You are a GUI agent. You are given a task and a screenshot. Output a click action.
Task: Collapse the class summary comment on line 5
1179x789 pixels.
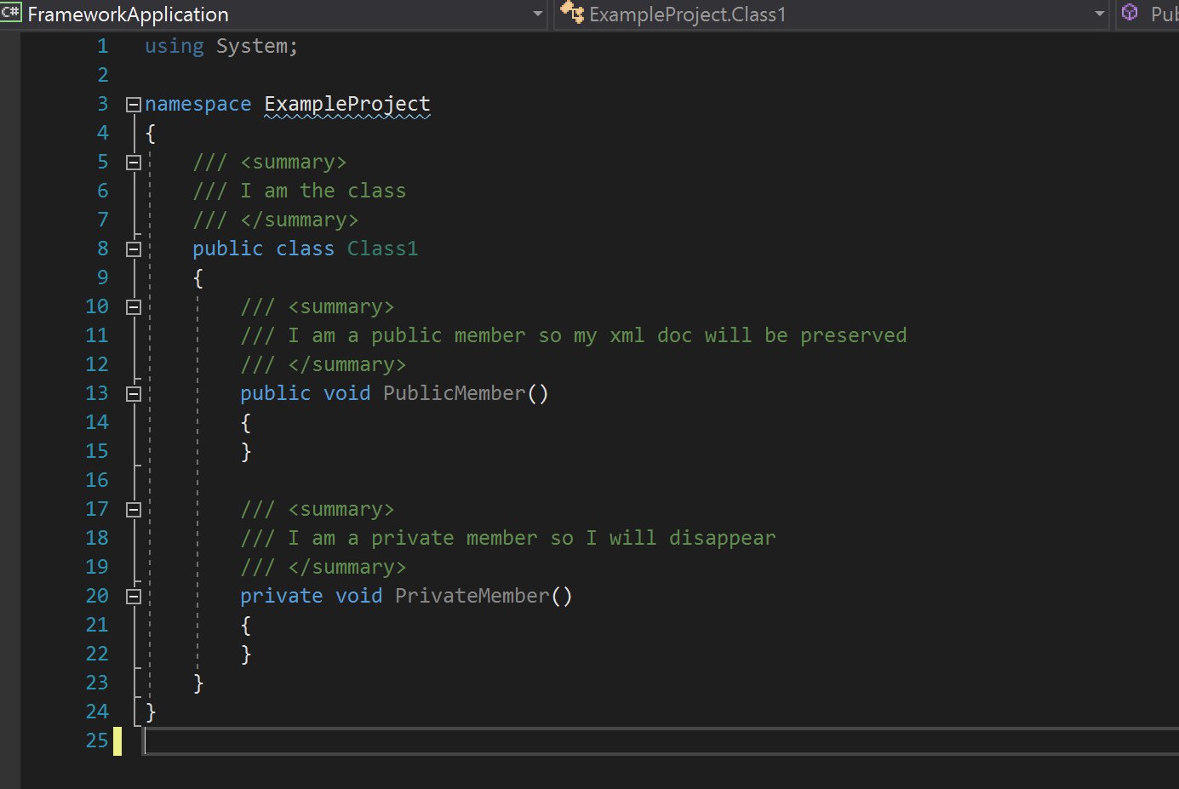pos(133,163)
